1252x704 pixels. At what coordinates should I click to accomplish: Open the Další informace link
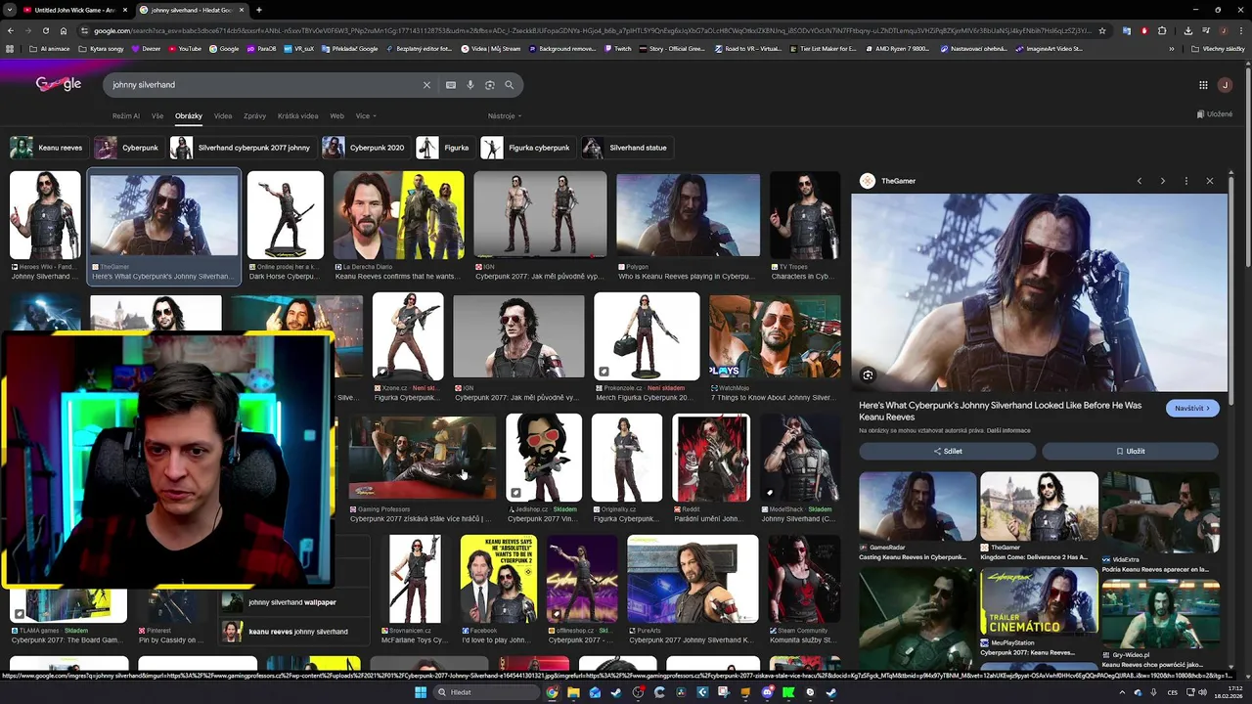[1007, 430]
